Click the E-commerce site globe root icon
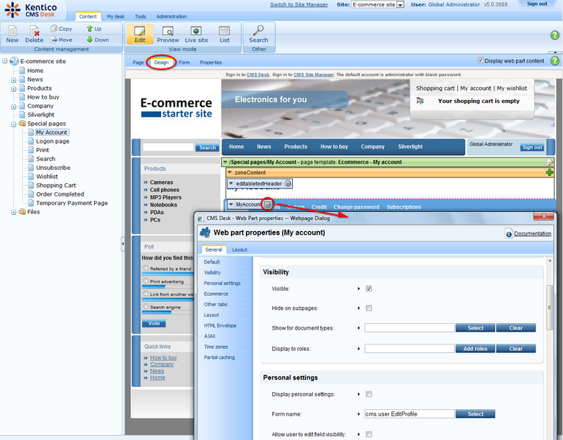Image resolution: width=563 pixels, height=440 pixels. tap(14, 61)
